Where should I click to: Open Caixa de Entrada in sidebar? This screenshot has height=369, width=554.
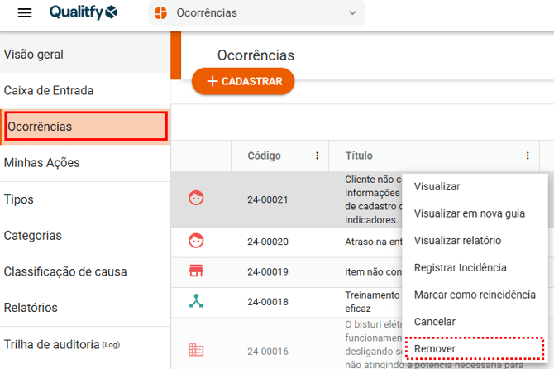(50, 91)
